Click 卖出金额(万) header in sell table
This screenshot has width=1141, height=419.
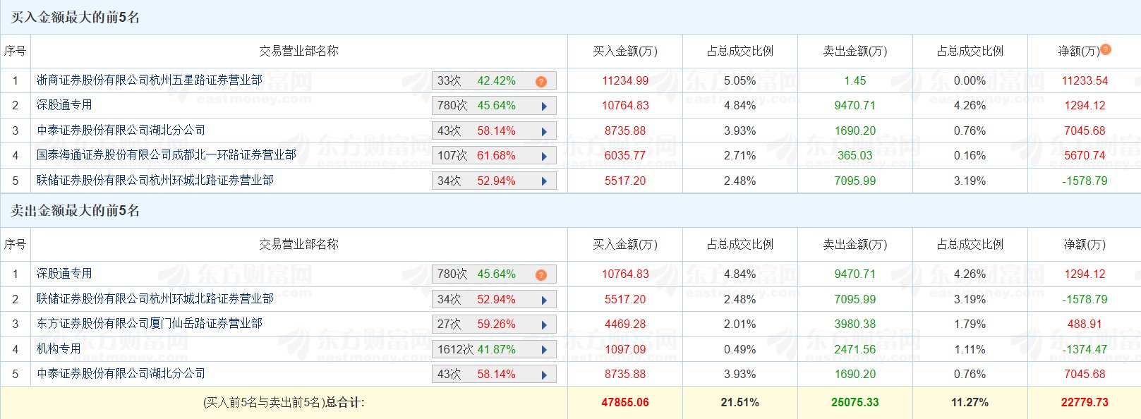tap(855, 244)
